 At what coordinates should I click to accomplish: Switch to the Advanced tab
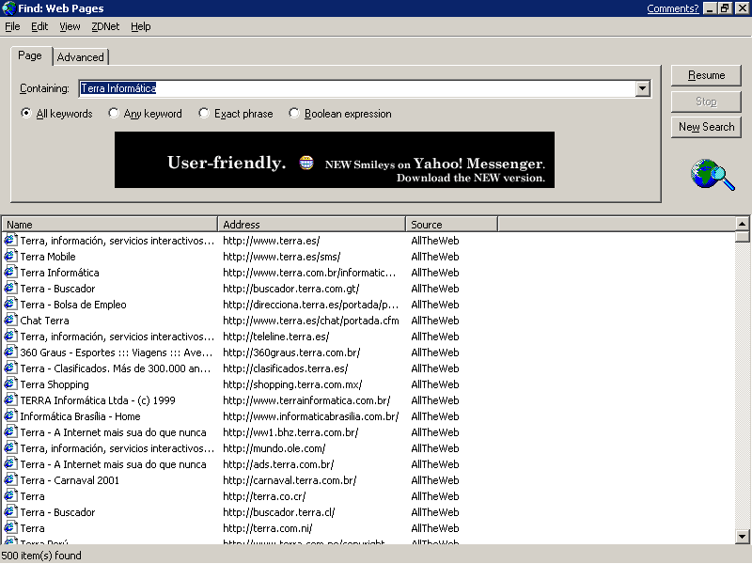click(x=80, y=57)
